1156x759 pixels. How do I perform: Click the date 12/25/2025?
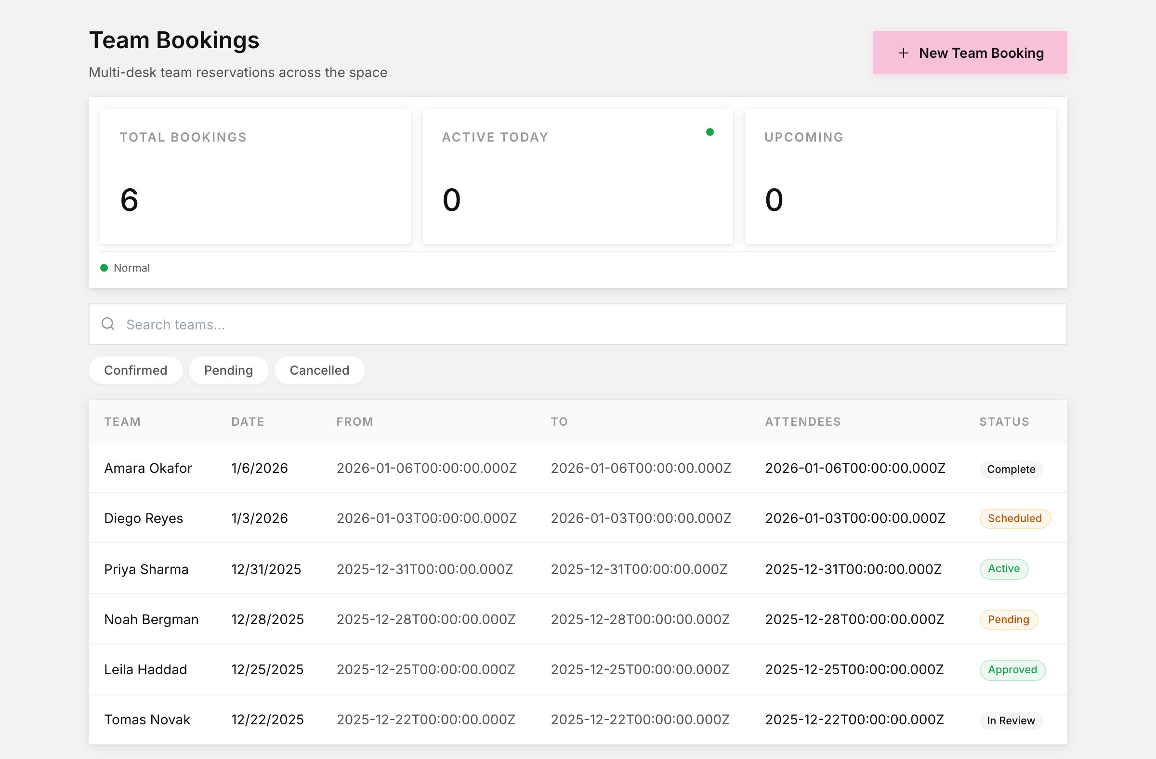[x=268, y=669]
